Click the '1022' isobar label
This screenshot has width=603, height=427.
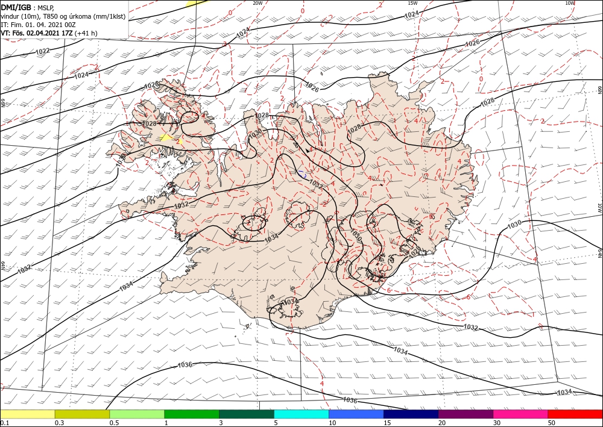pyautogui.click(x=42, y=51)
